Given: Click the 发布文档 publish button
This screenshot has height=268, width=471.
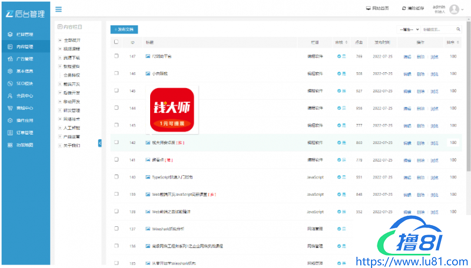Looking at the screenshot, I should point(124,29).
